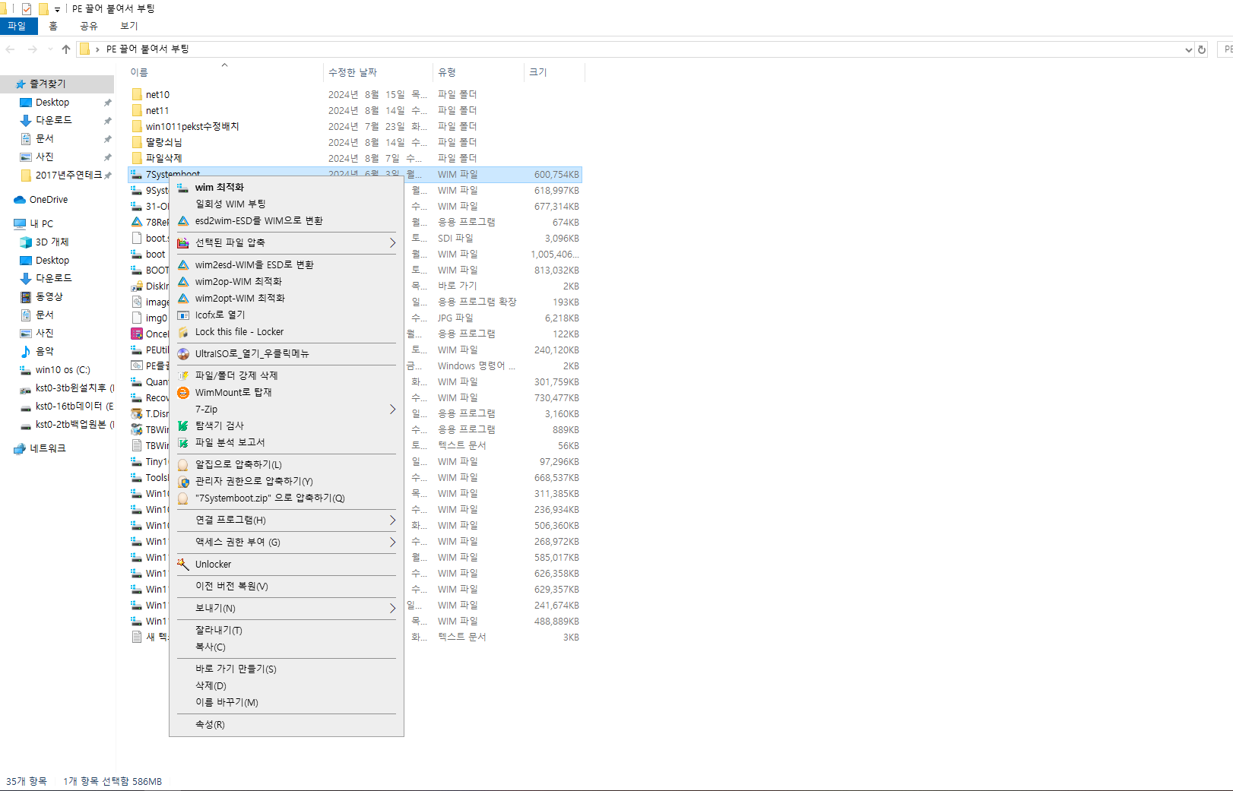Click the 동영상 icon in sidebar

click(26, 296)
